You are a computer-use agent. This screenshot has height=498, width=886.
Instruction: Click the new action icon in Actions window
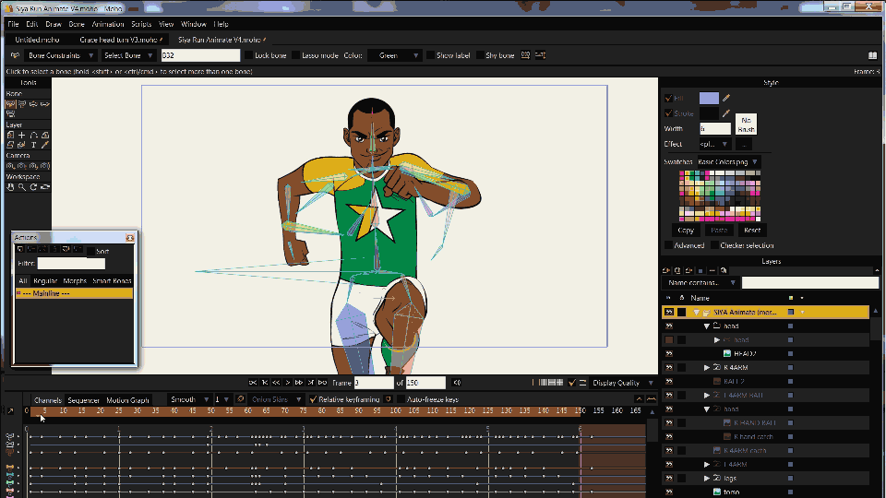[20, 249]
